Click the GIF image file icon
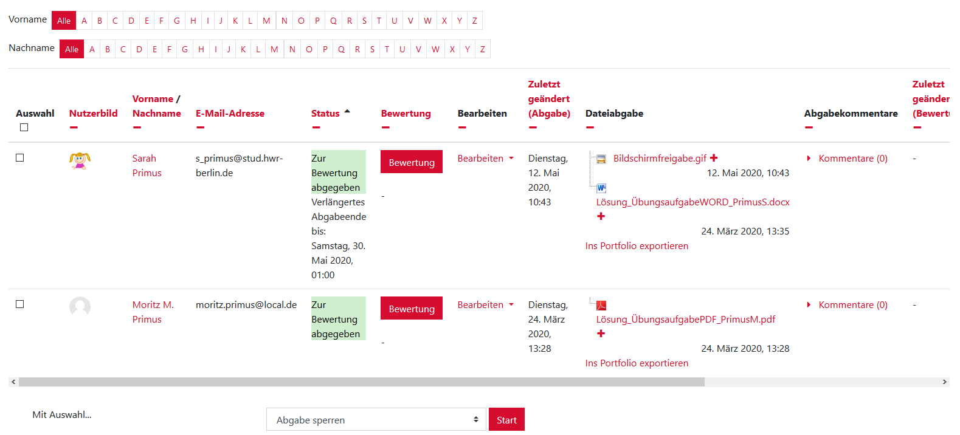Image resolution: width=960 pixels, height=435 pixels. pyautogui.click(x=601, y=159)
